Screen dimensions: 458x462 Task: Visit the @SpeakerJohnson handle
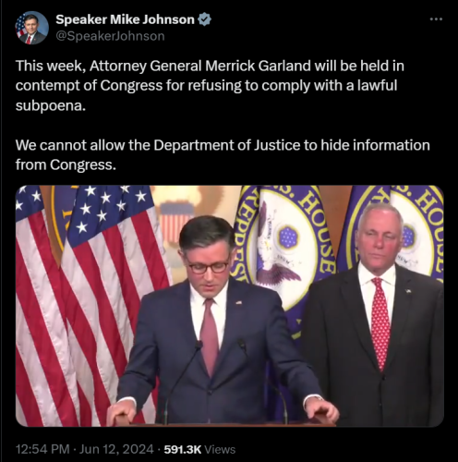110,36
